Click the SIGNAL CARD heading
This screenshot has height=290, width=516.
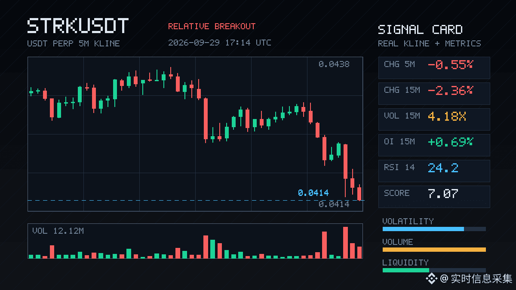pos(420,30)
